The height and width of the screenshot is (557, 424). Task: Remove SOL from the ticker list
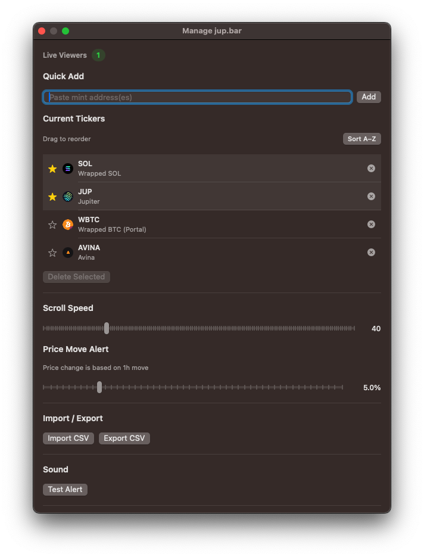coord(371,168)
